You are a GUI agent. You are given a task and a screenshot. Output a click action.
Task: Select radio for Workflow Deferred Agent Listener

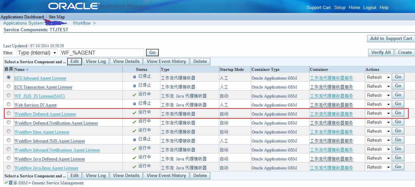click(9, 113)
